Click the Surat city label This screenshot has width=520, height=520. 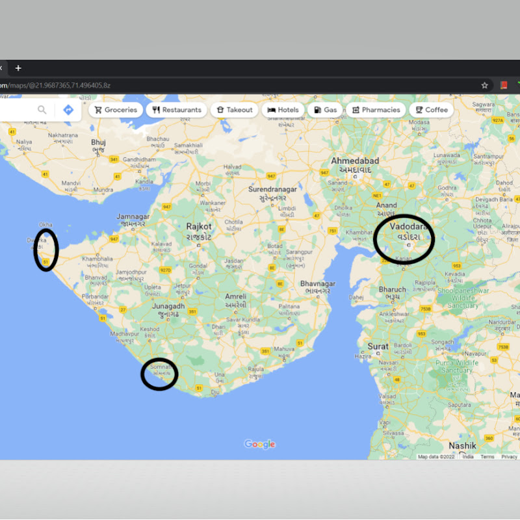pos(378,346)
